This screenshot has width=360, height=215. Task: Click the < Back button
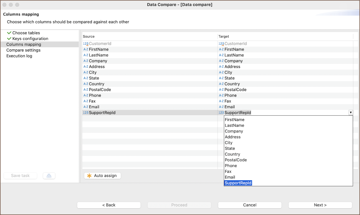(x=109, y=205)
